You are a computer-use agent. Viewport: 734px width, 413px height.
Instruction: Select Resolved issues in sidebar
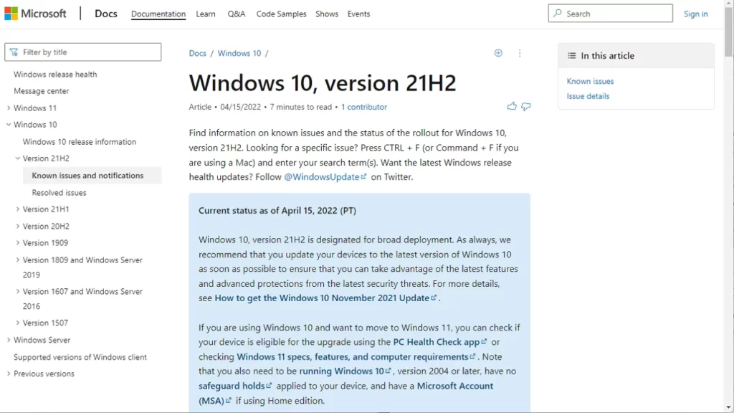[x=59, y=193]
